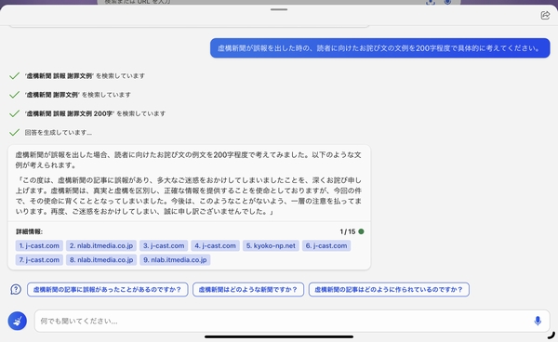This screenshot has height=342, width=558.
Task: Click the 回答を生成しています status line
Action: click(x=58, y=132)
